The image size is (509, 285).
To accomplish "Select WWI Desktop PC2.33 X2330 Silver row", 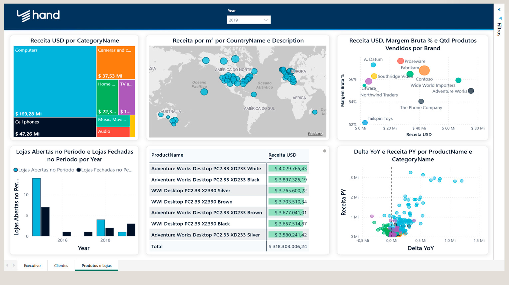I will 191,191.
